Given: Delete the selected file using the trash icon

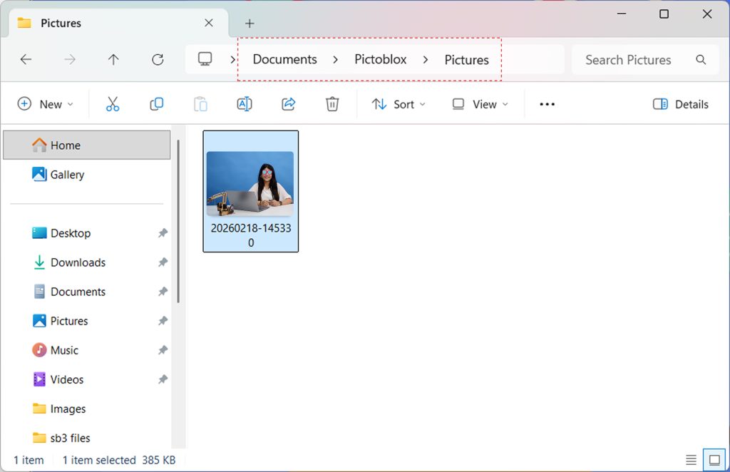Looking at the screenshot, I should [332, 103].
